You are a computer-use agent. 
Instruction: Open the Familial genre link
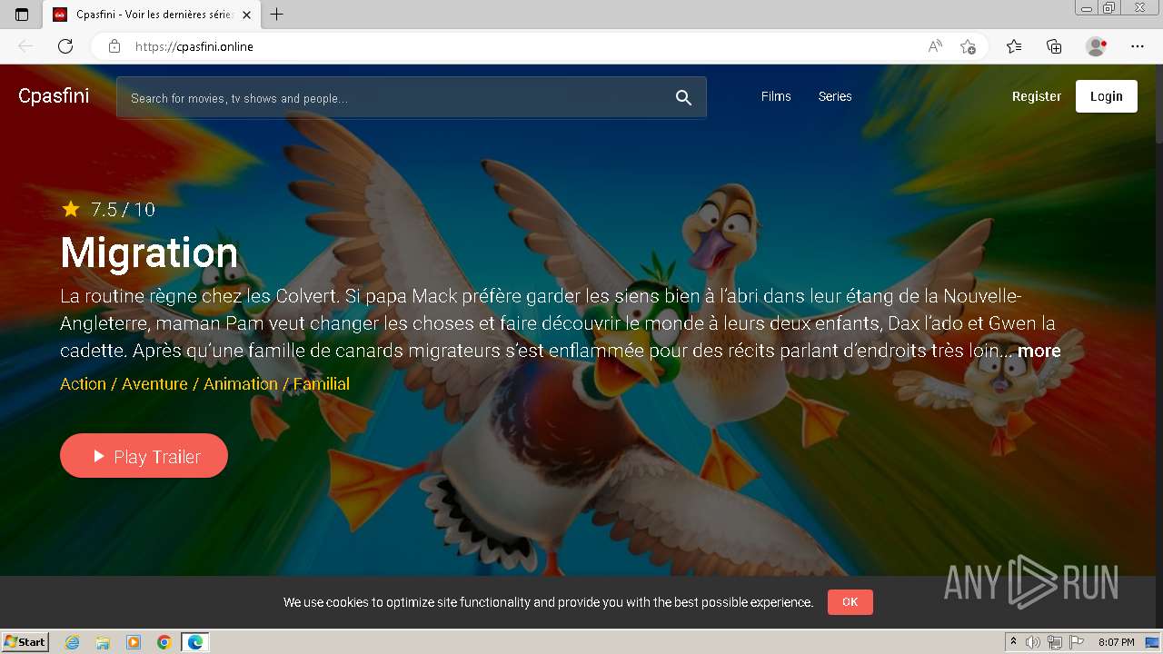(x=322, y=384)
